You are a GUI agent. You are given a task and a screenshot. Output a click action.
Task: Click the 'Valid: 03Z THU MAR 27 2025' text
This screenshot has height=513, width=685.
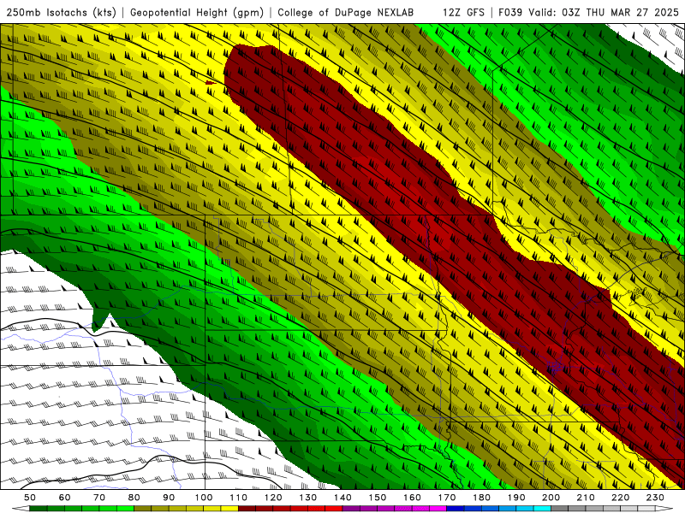click(604, 12)
